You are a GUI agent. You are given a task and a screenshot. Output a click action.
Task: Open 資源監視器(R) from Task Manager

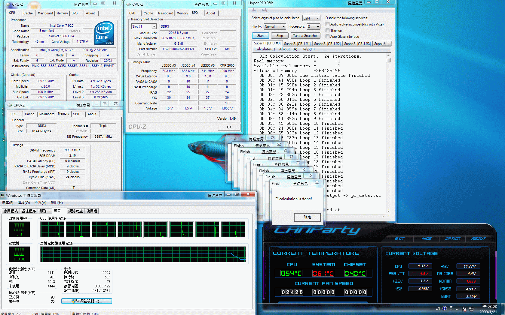pyautogui.click(x=87, y=301)
